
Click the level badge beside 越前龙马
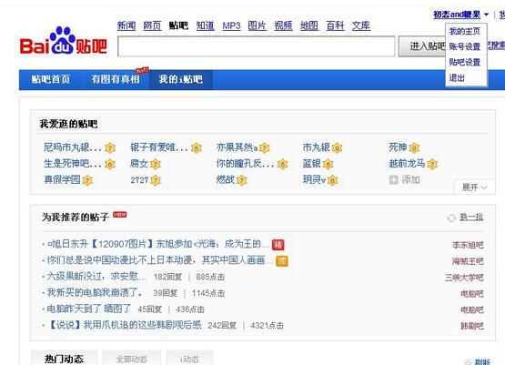[432, 165]
